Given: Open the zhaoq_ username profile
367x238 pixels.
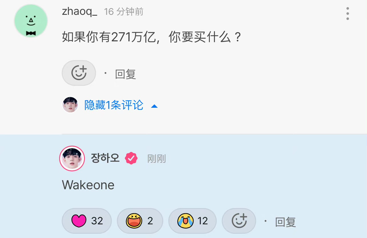Looking at the screenshot, I should tap(80, 12).
